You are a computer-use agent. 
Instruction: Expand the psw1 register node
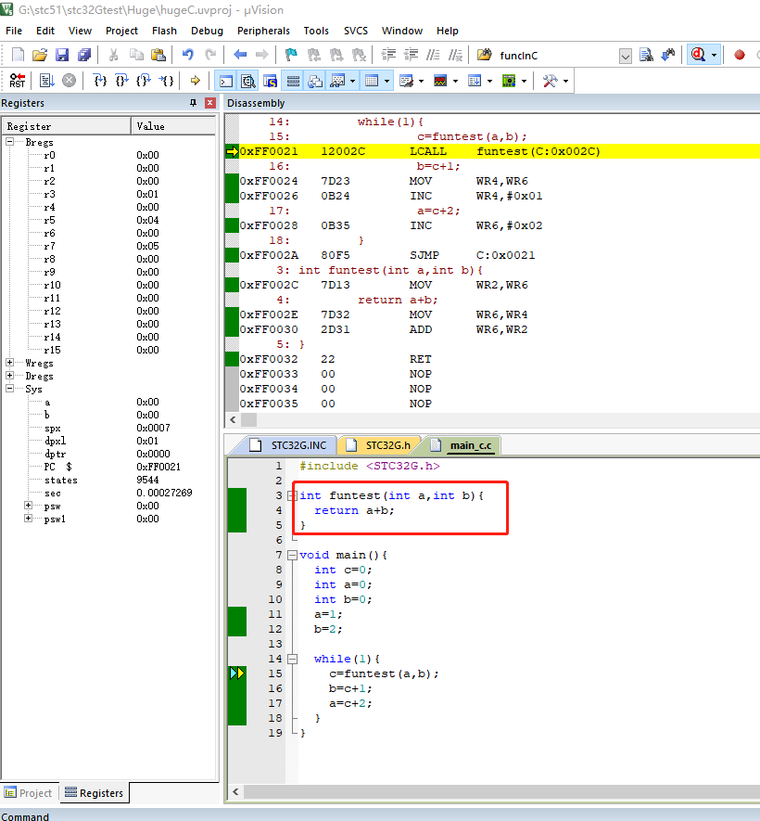point(29,519)
